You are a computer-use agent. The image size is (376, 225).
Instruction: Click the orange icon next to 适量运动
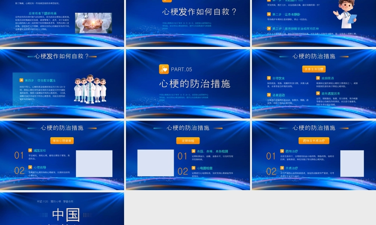269,95
